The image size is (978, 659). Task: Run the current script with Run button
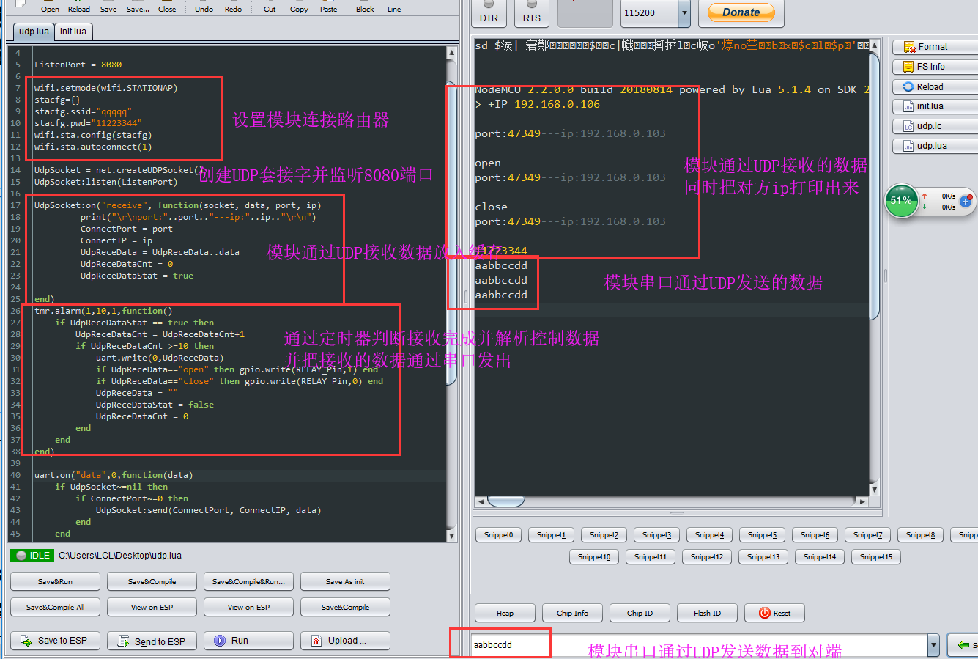248,641
